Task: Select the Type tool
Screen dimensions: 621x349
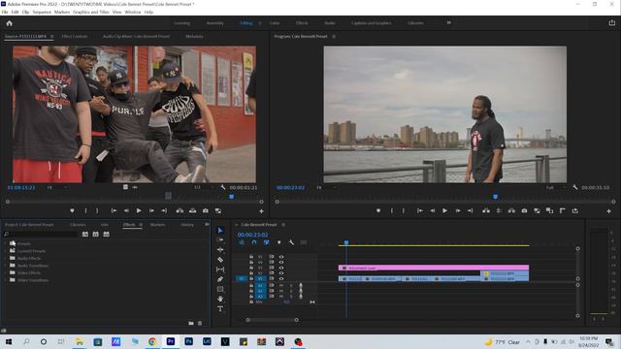Action: (220, 308)
